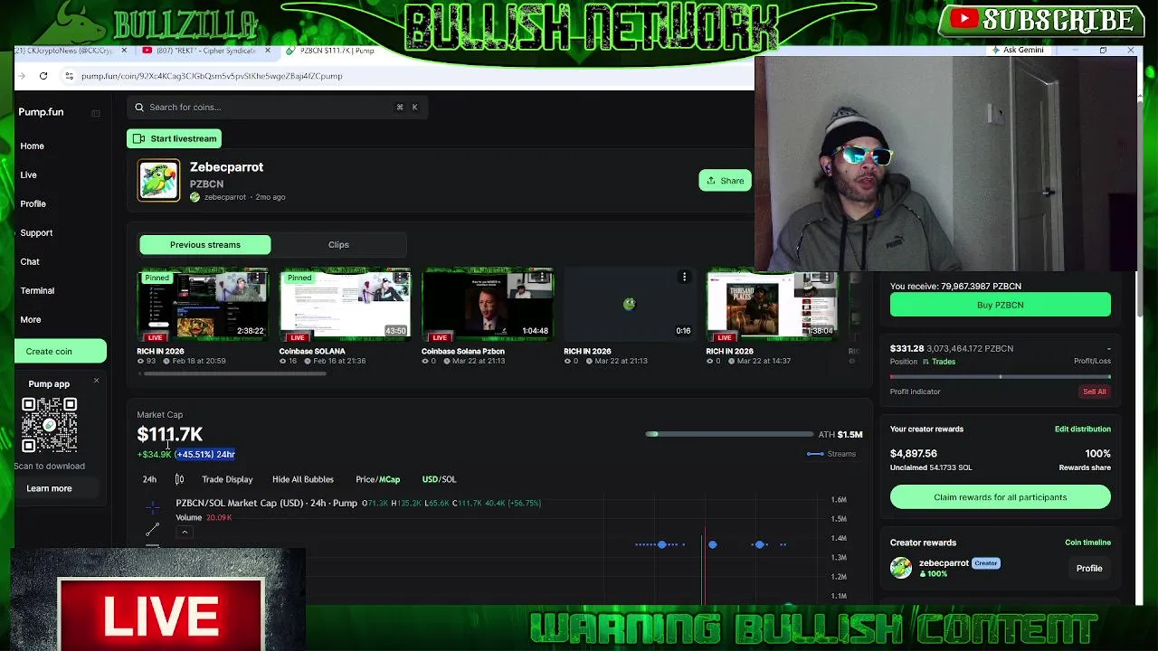Open the Trade Display option
Screen dimensions: 1158x651
[227, 479]
